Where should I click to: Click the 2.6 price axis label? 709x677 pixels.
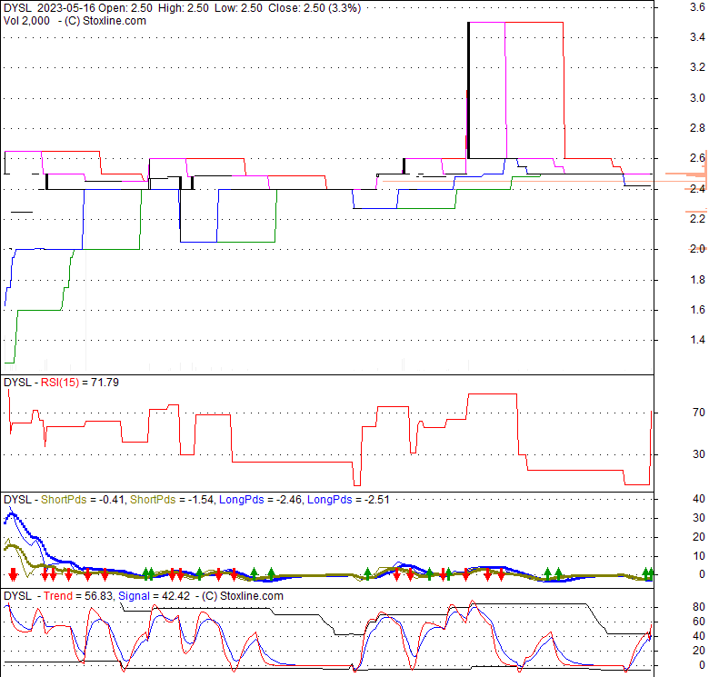point(697,158)
